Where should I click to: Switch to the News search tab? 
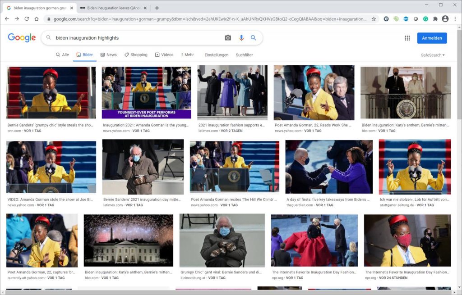click(x=108, y=55)
